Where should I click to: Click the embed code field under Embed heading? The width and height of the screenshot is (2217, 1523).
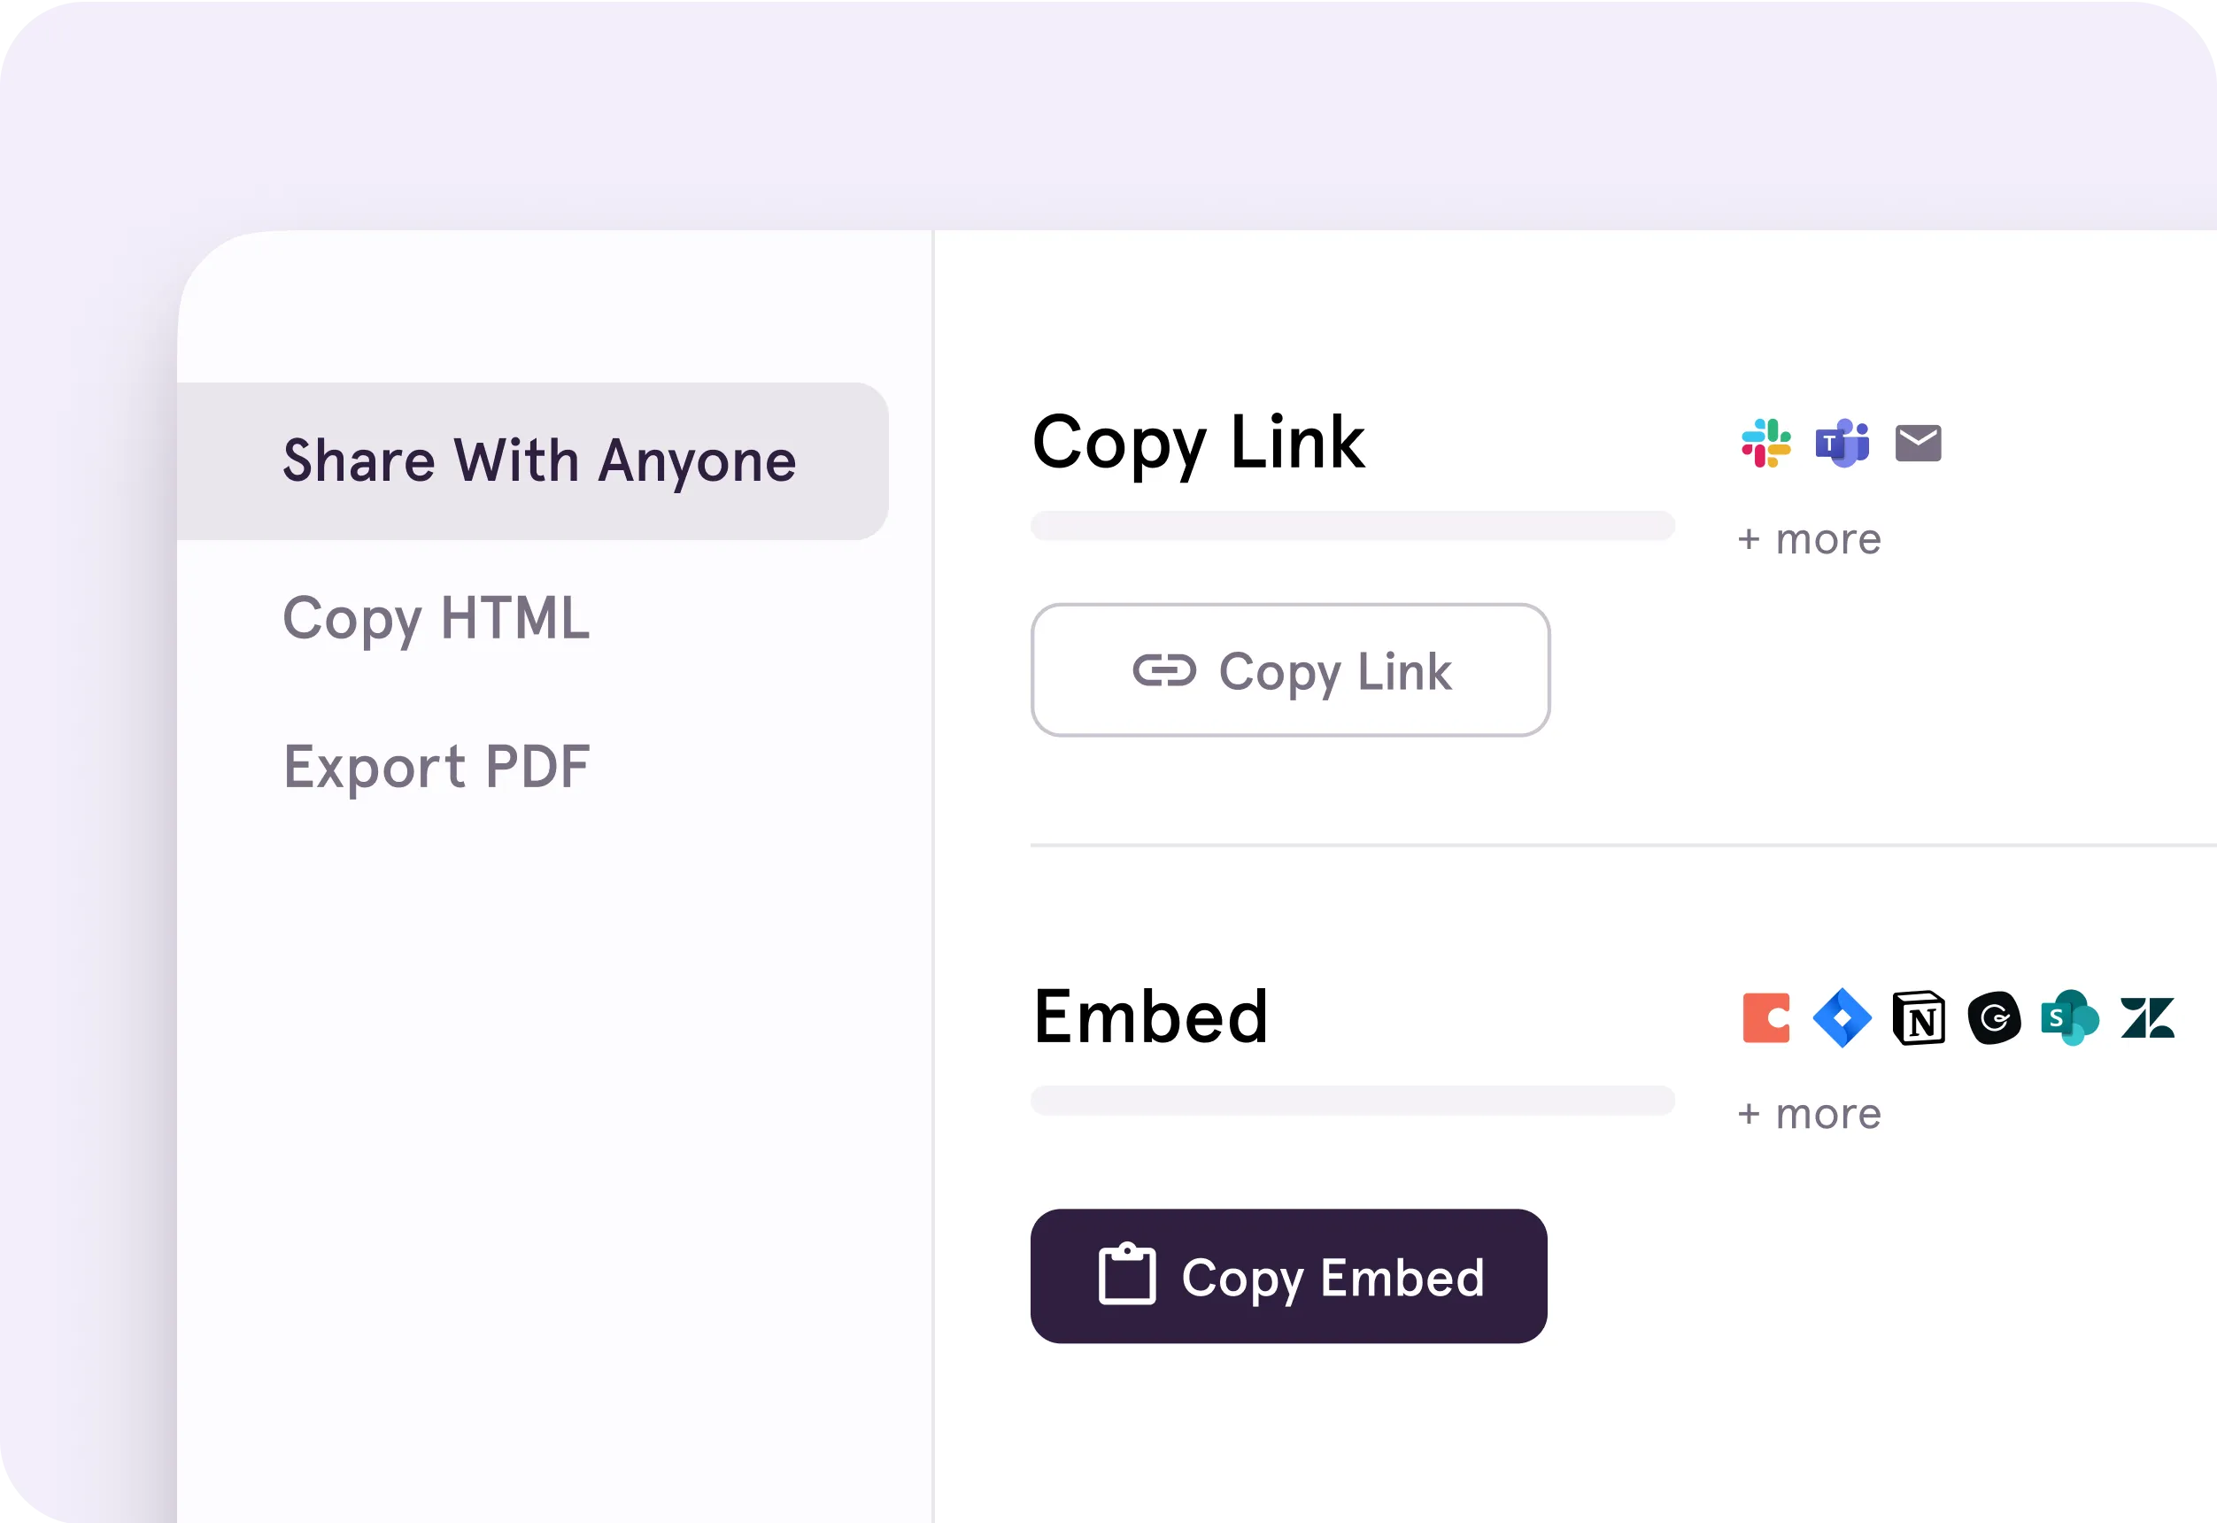[x=1352, y=1101]
